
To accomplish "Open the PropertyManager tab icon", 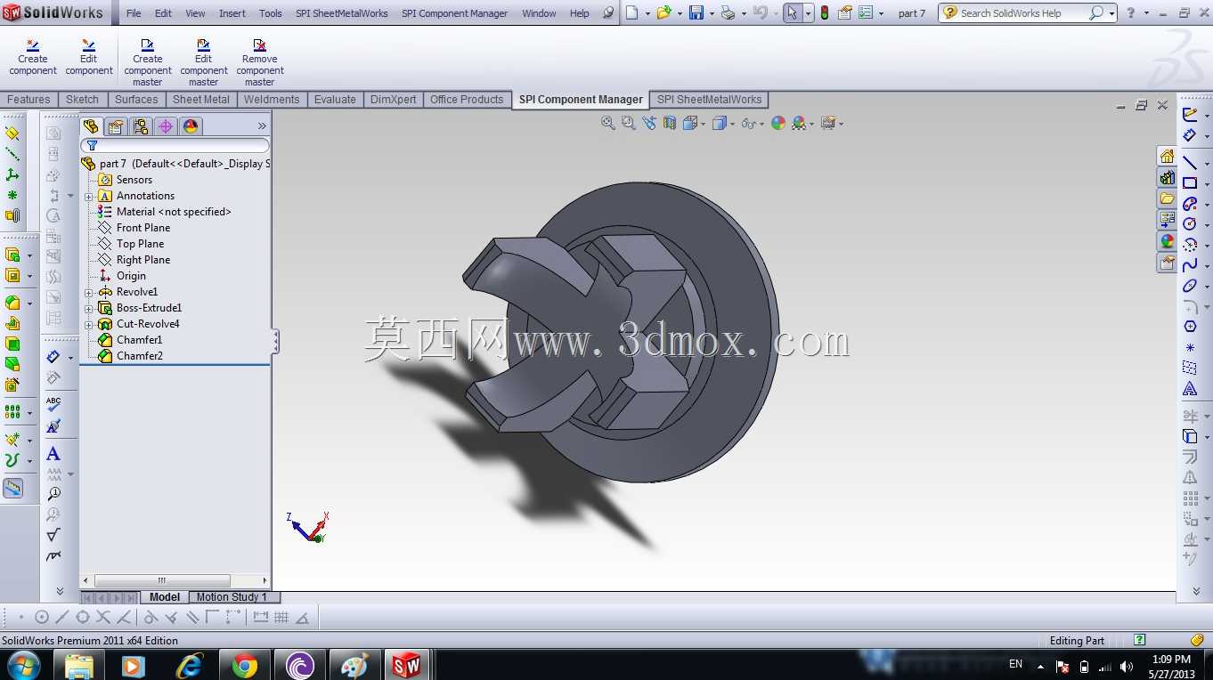I will 116,126.
